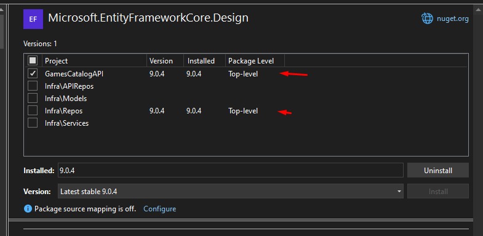This screenshot has height=236, width=483.
Task: Open the Version dropdown arrow
Action: click(x=399, y=192)
